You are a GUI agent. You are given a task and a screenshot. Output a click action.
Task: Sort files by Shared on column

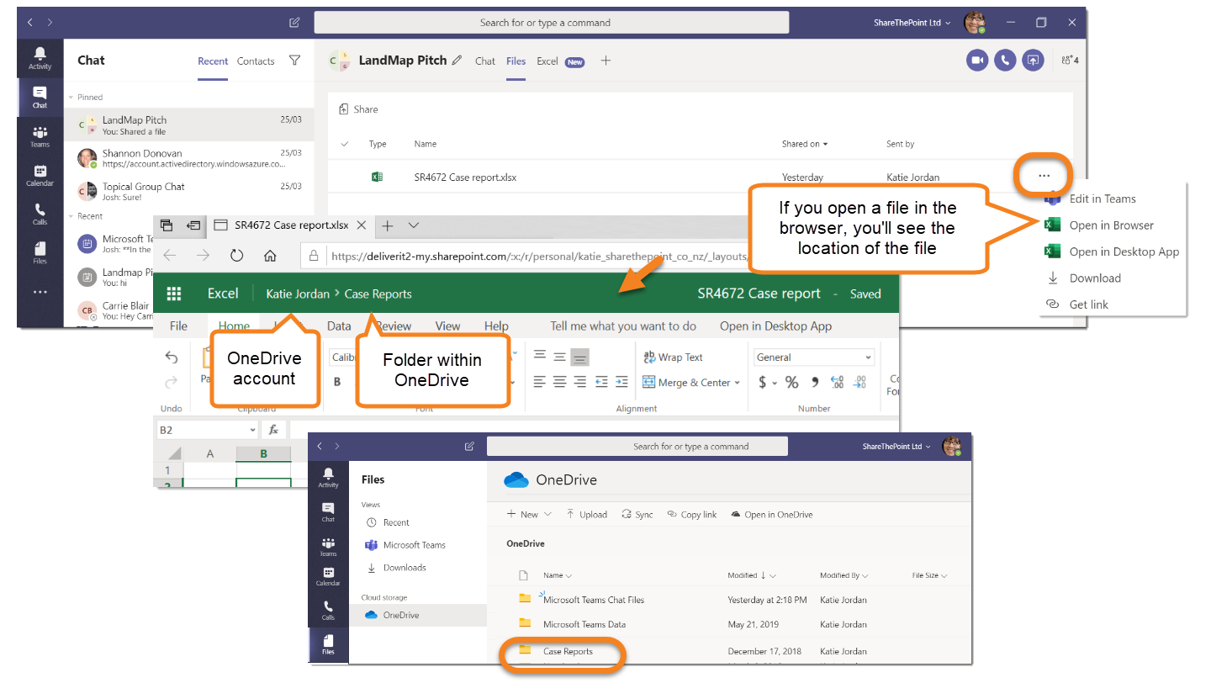click(805, 144)
